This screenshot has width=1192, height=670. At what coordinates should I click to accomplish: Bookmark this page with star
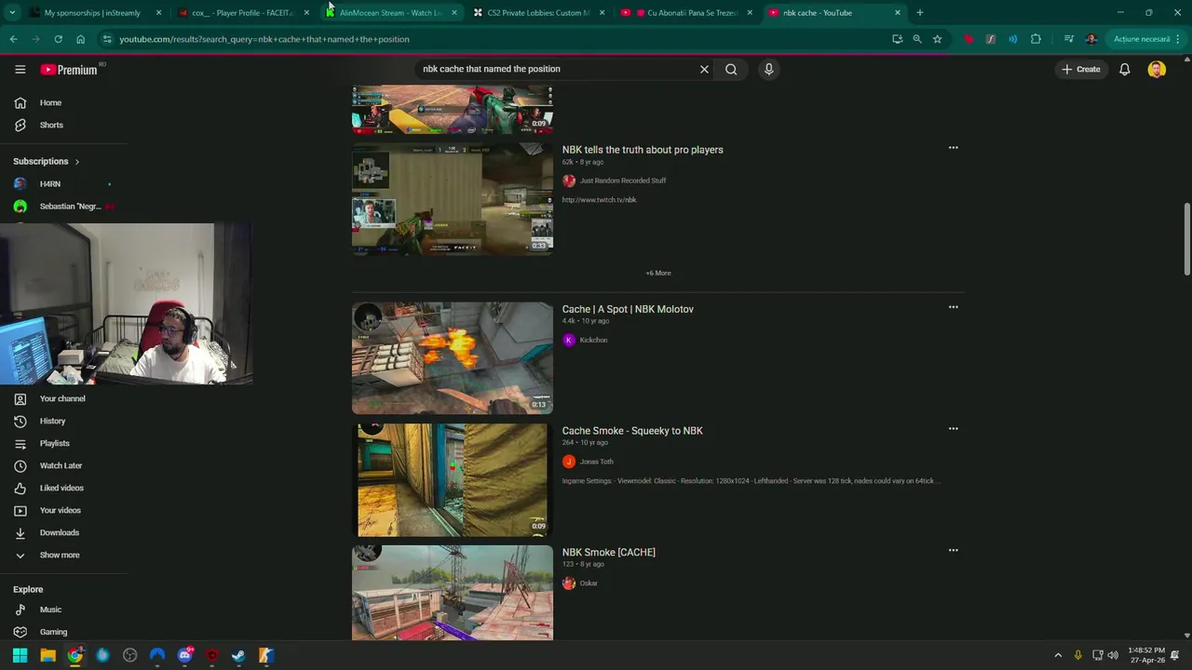pyautogui.click(x=937, y=39)
